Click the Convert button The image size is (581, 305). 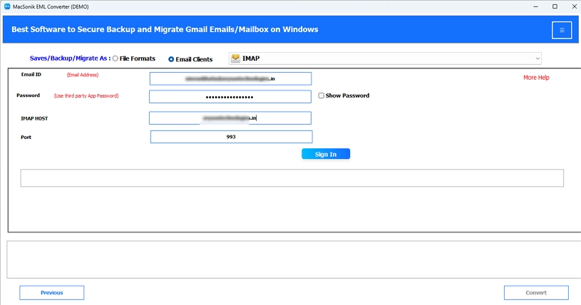pos(536,292)
